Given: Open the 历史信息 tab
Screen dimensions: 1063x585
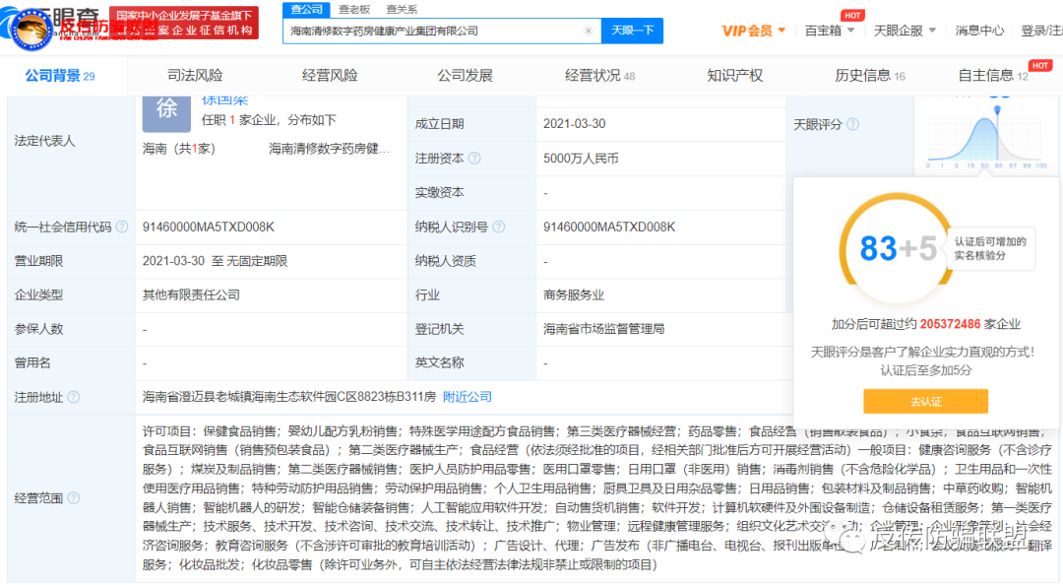Looking at the screenshot, I should tap(870, 75).
